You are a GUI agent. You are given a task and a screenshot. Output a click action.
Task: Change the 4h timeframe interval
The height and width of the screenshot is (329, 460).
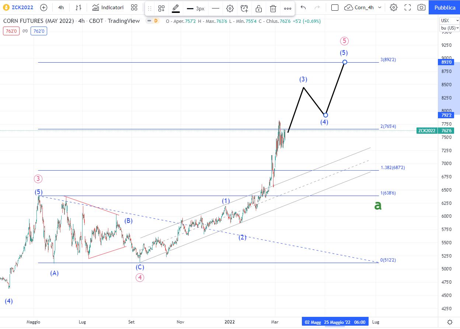61,7
